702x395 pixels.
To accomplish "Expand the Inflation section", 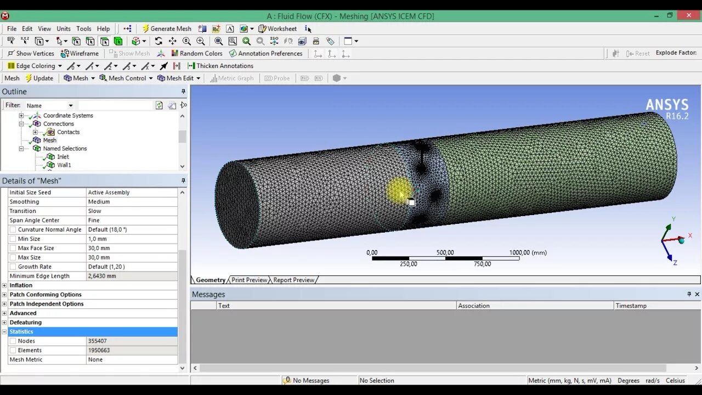I will tap(4, 285).
